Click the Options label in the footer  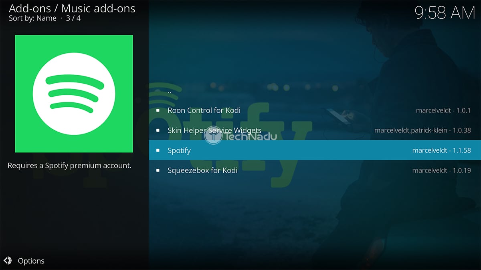click(31, 261)
